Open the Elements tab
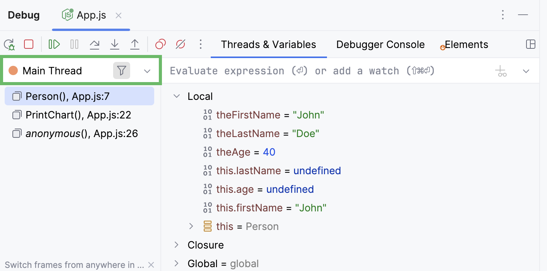Viewport: 547px width, 271px height. [x=467, y=44]
